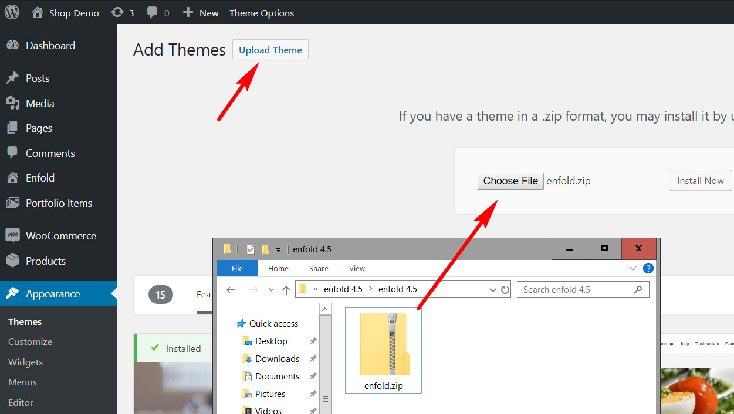734x414 pixels.
Task: Open Shop Demo site home link
Action: [x=65, y=13]
